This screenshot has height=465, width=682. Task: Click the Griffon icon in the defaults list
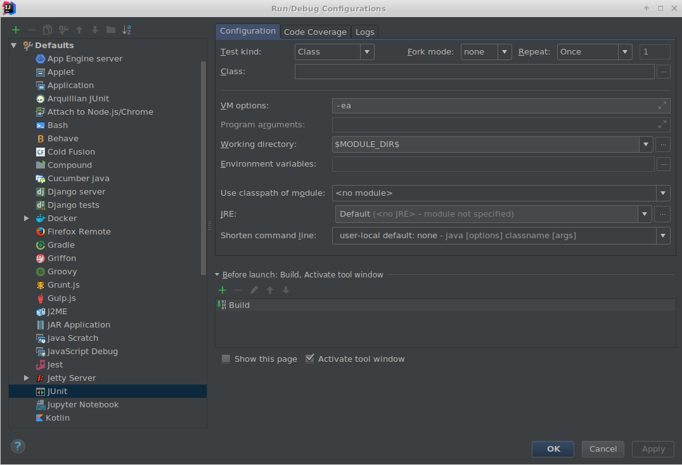tap(41, 258)
